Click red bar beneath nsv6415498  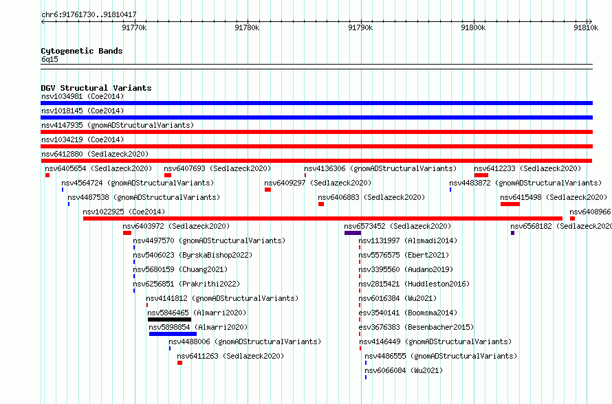510,204
